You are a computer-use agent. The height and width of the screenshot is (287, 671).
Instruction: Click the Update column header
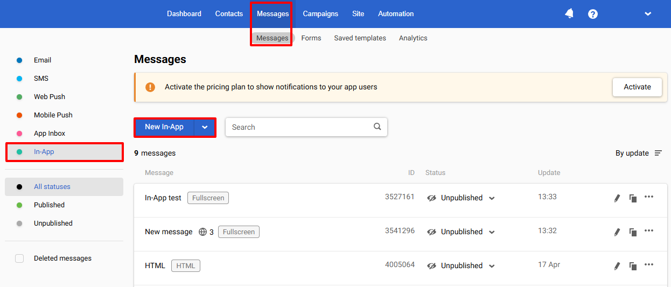pos(549,173)
